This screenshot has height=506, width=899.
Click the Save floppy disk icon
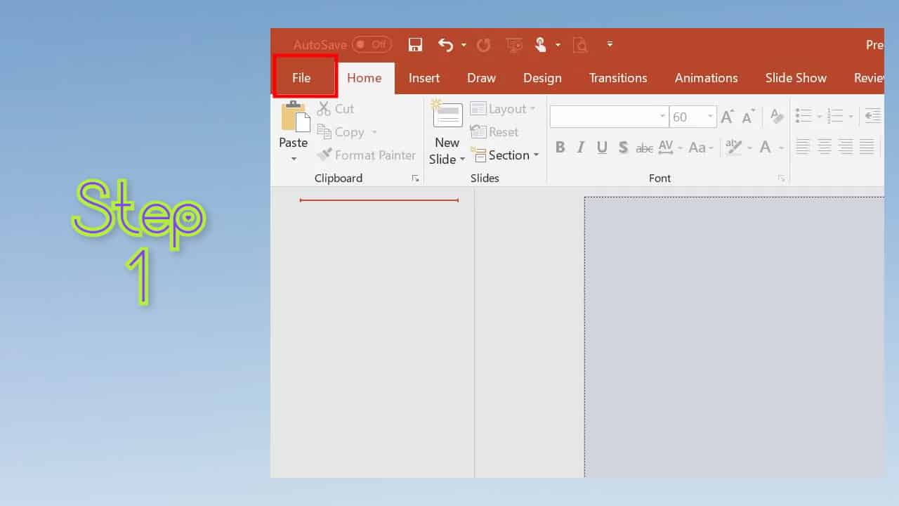415,45
